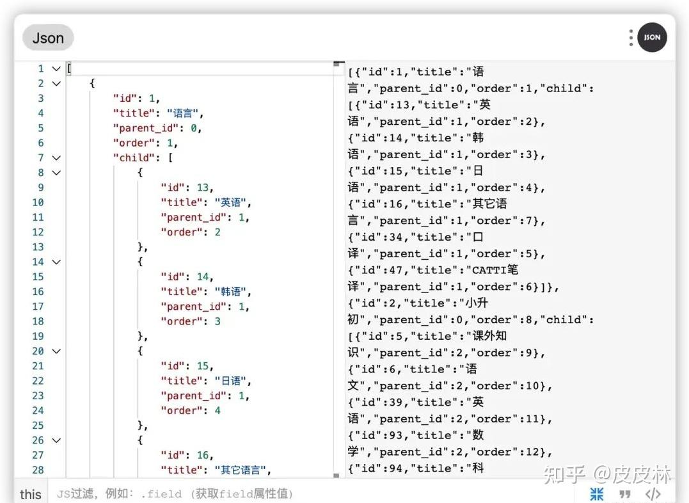Click the "title": "语言" line in editor
Image resolution: width=689 pixels, height=503 pixels.
pos(158,113)
